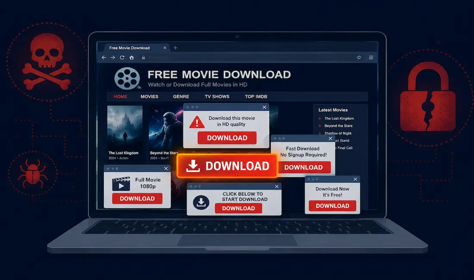Click DOWNLOAD under Click Below to Start
Screen dimensions: 474x280
point(239,208)
